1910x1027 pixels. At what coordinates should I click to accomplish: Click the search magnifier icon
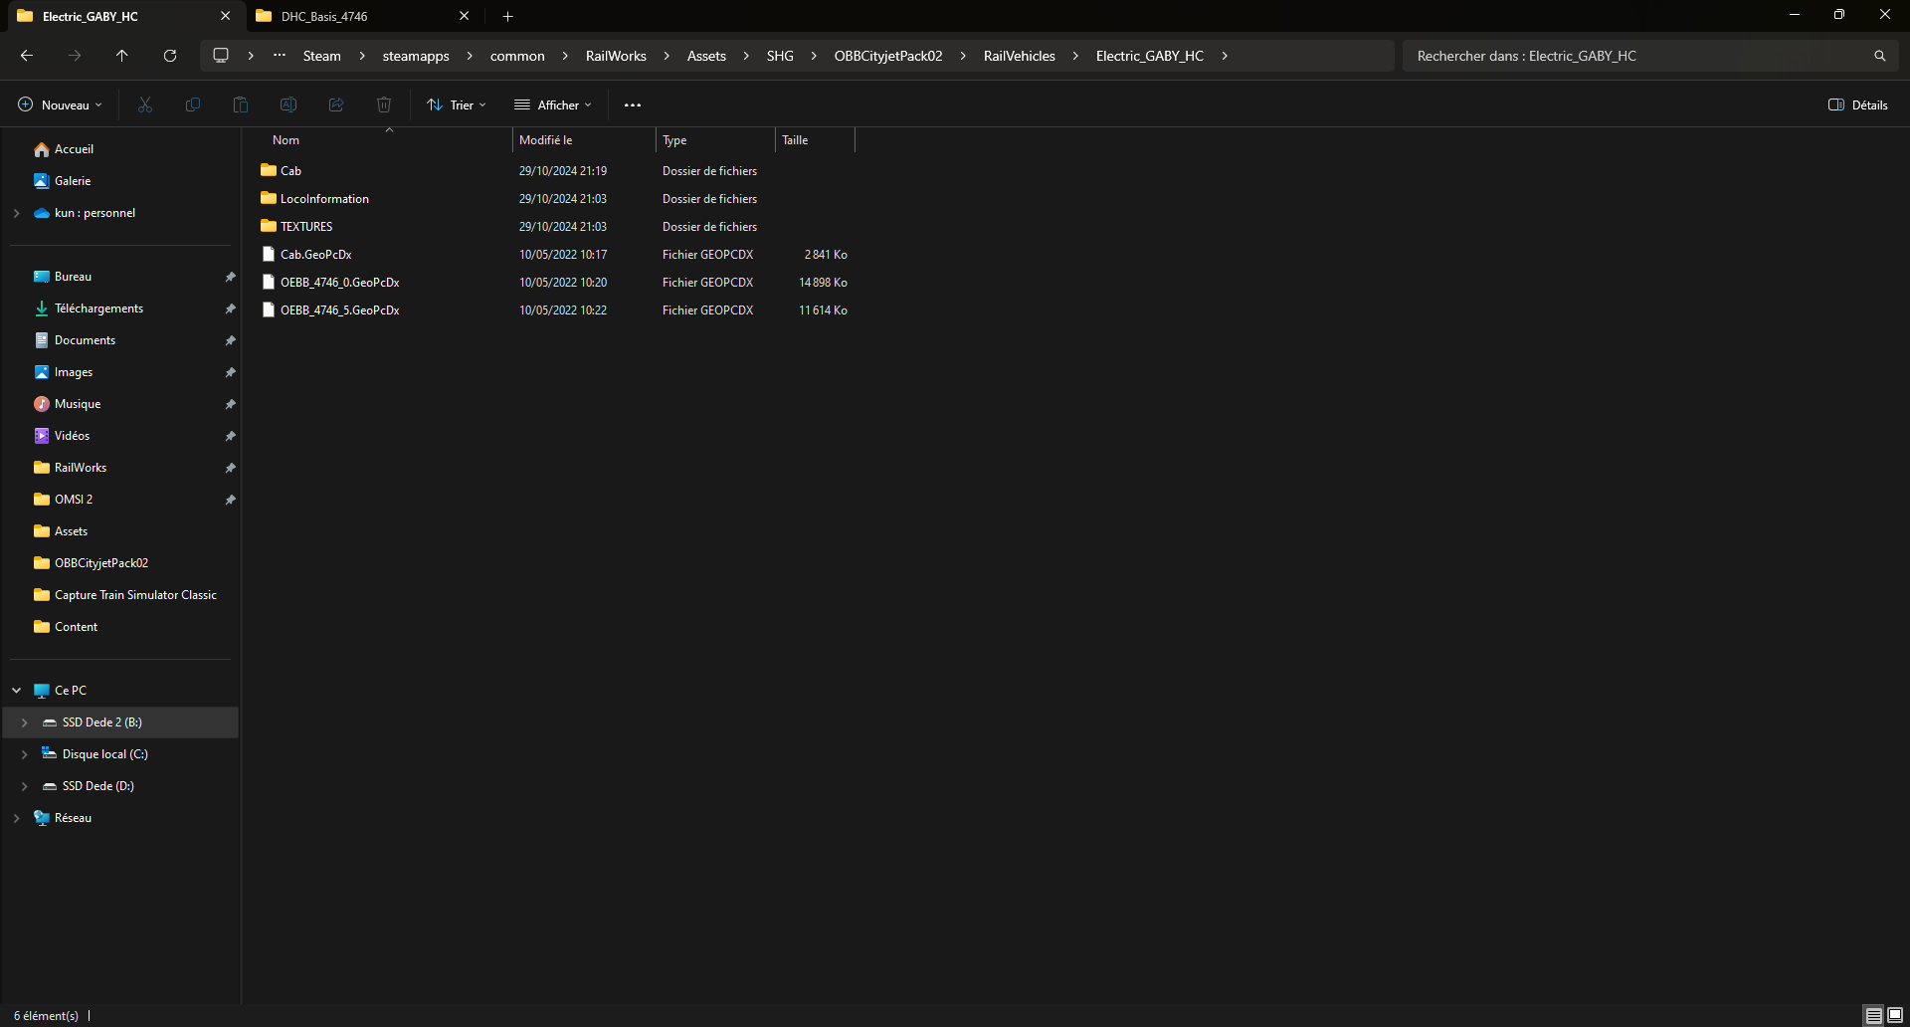pyautogui.click(x=1880, y=56)
